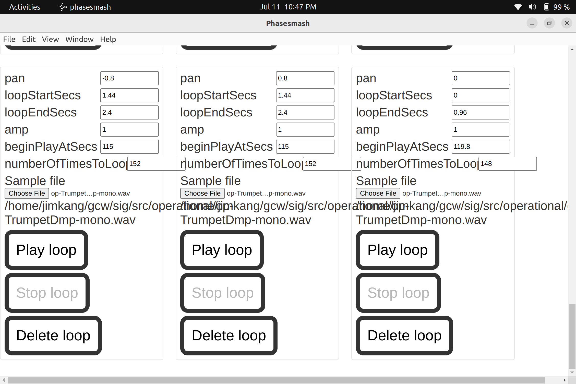Click the pan field showing -0.8
Screen dimensions: 576x384
129,78
